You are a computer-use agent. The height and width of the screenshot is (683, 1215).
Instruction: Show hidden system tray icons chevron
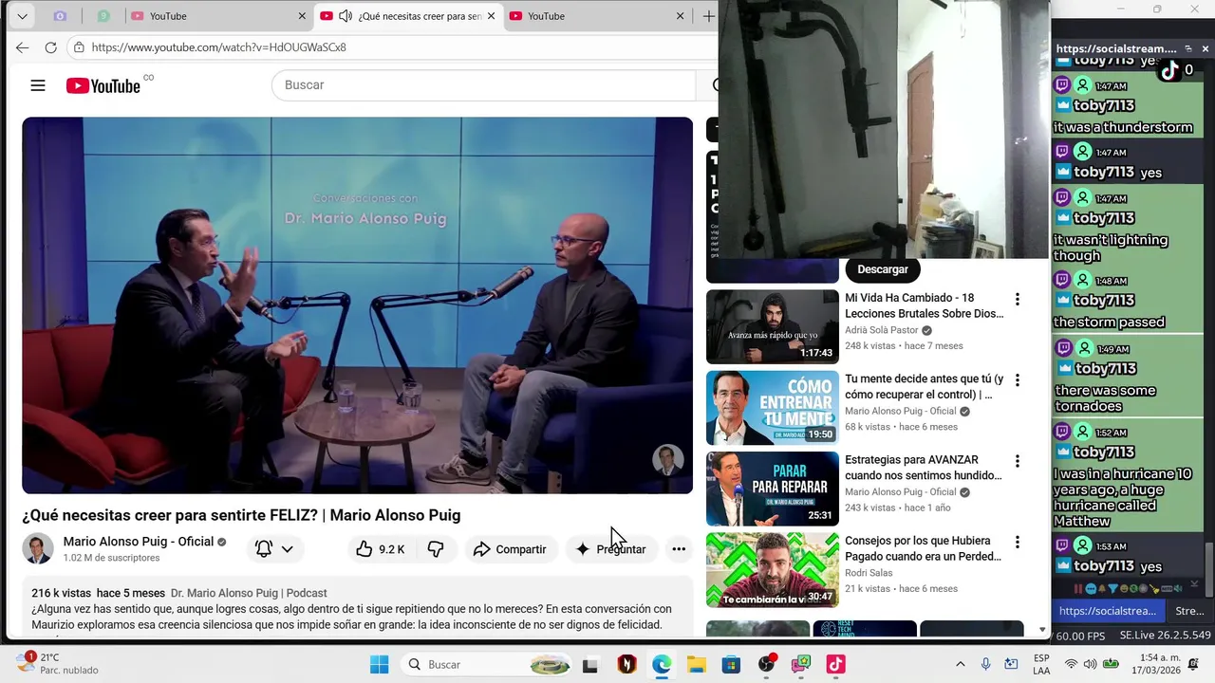[x=960, y=664]
